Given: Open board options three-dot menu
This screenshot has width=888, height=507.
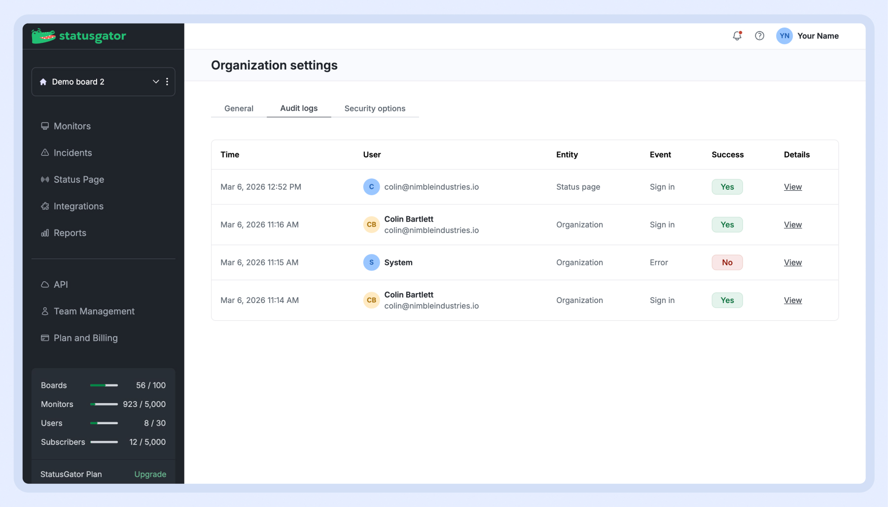Looking at the screenshot, I should point(167,82).
